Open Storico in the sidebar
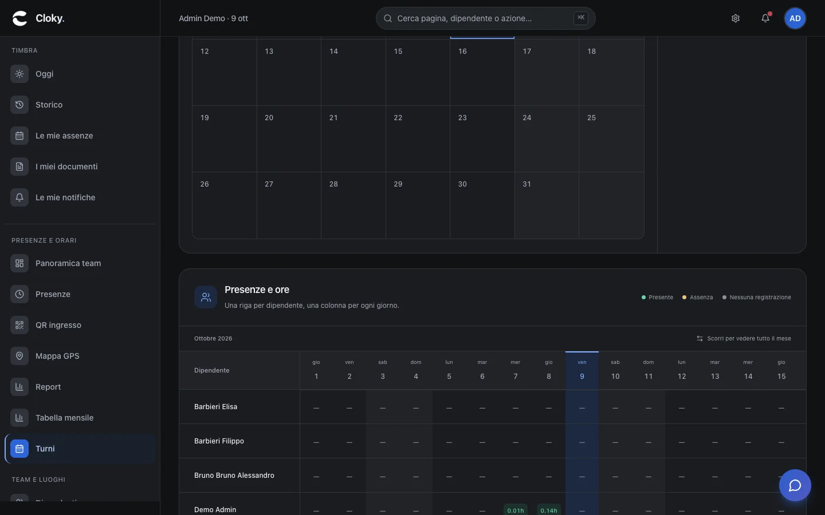Image resolution: width=825 pixels, height=515 pixels. pyautogui.click(x=80, y=105)
